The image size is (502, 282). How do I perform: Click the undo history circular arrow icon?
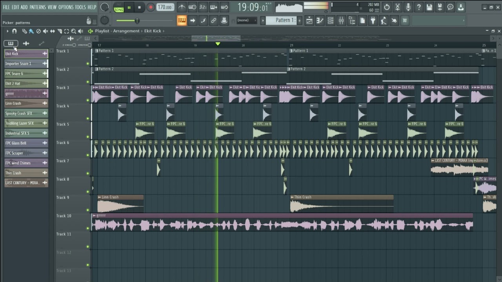387,7
